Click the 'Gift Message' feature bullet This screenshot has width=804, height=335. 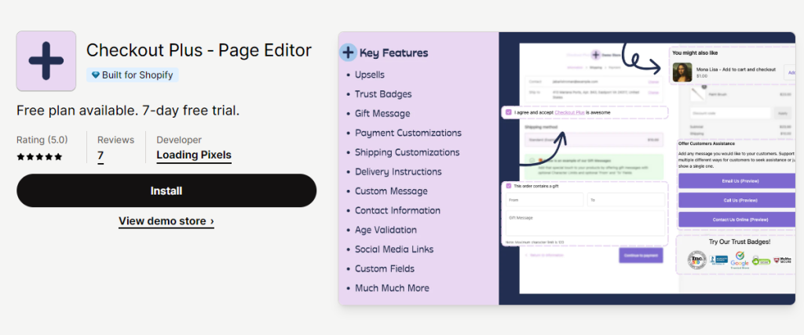point(382,114)
